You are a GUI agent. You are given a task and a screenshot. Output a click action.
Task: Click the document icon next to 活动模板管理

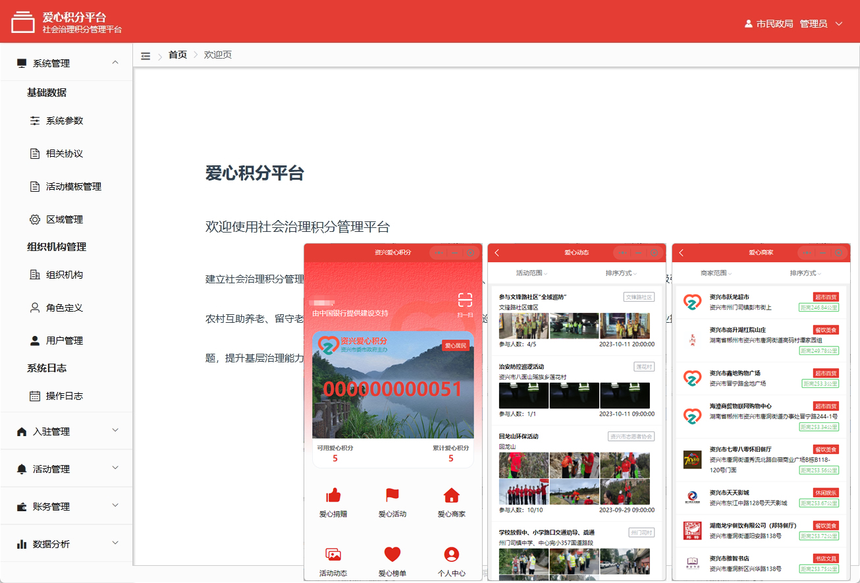point(35,186)
